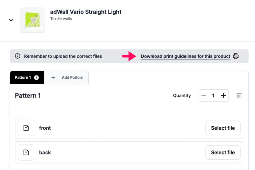Download print guidelines for this product

(x=185, y=56)
